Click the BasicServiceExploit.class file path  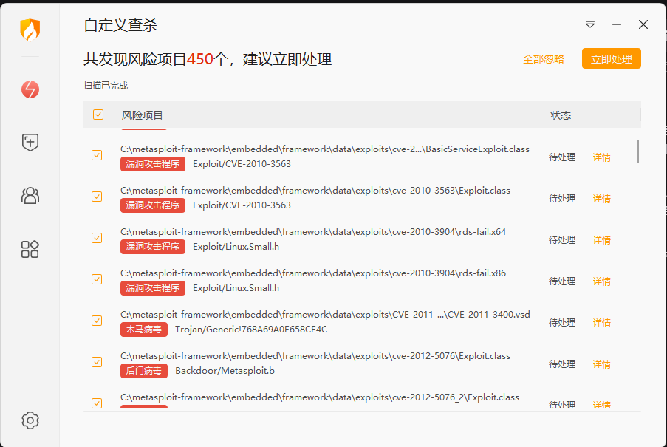tap(325, 149)
